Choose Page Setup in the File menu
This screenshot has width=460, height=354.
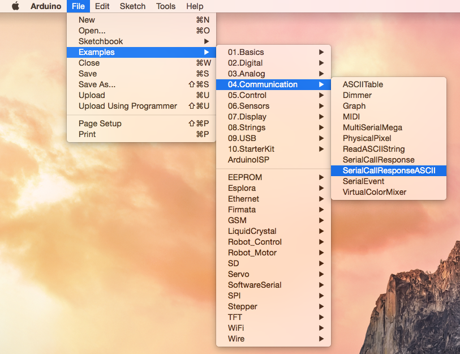141,123
